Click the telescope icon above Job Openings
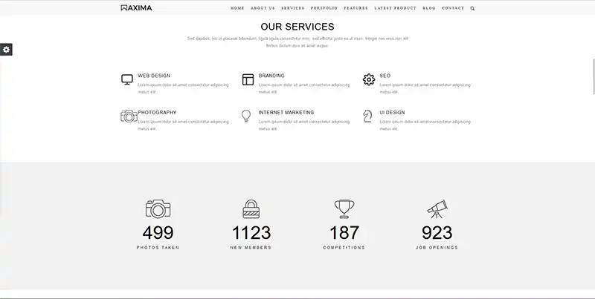Image resolution: width=595 pixels, height=299 pixels. [x=437, y=208]
